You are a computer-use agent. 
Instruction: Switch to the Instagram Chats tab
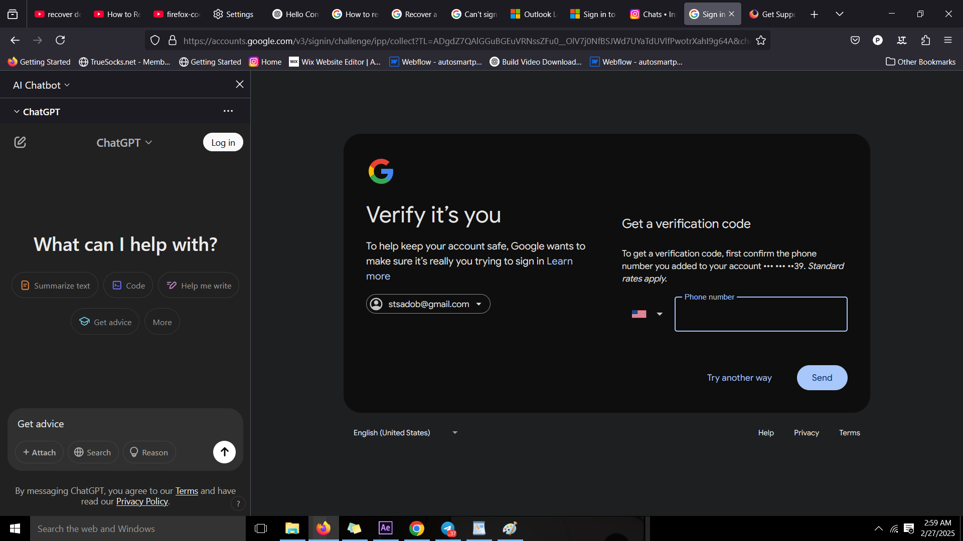[653, 15]
